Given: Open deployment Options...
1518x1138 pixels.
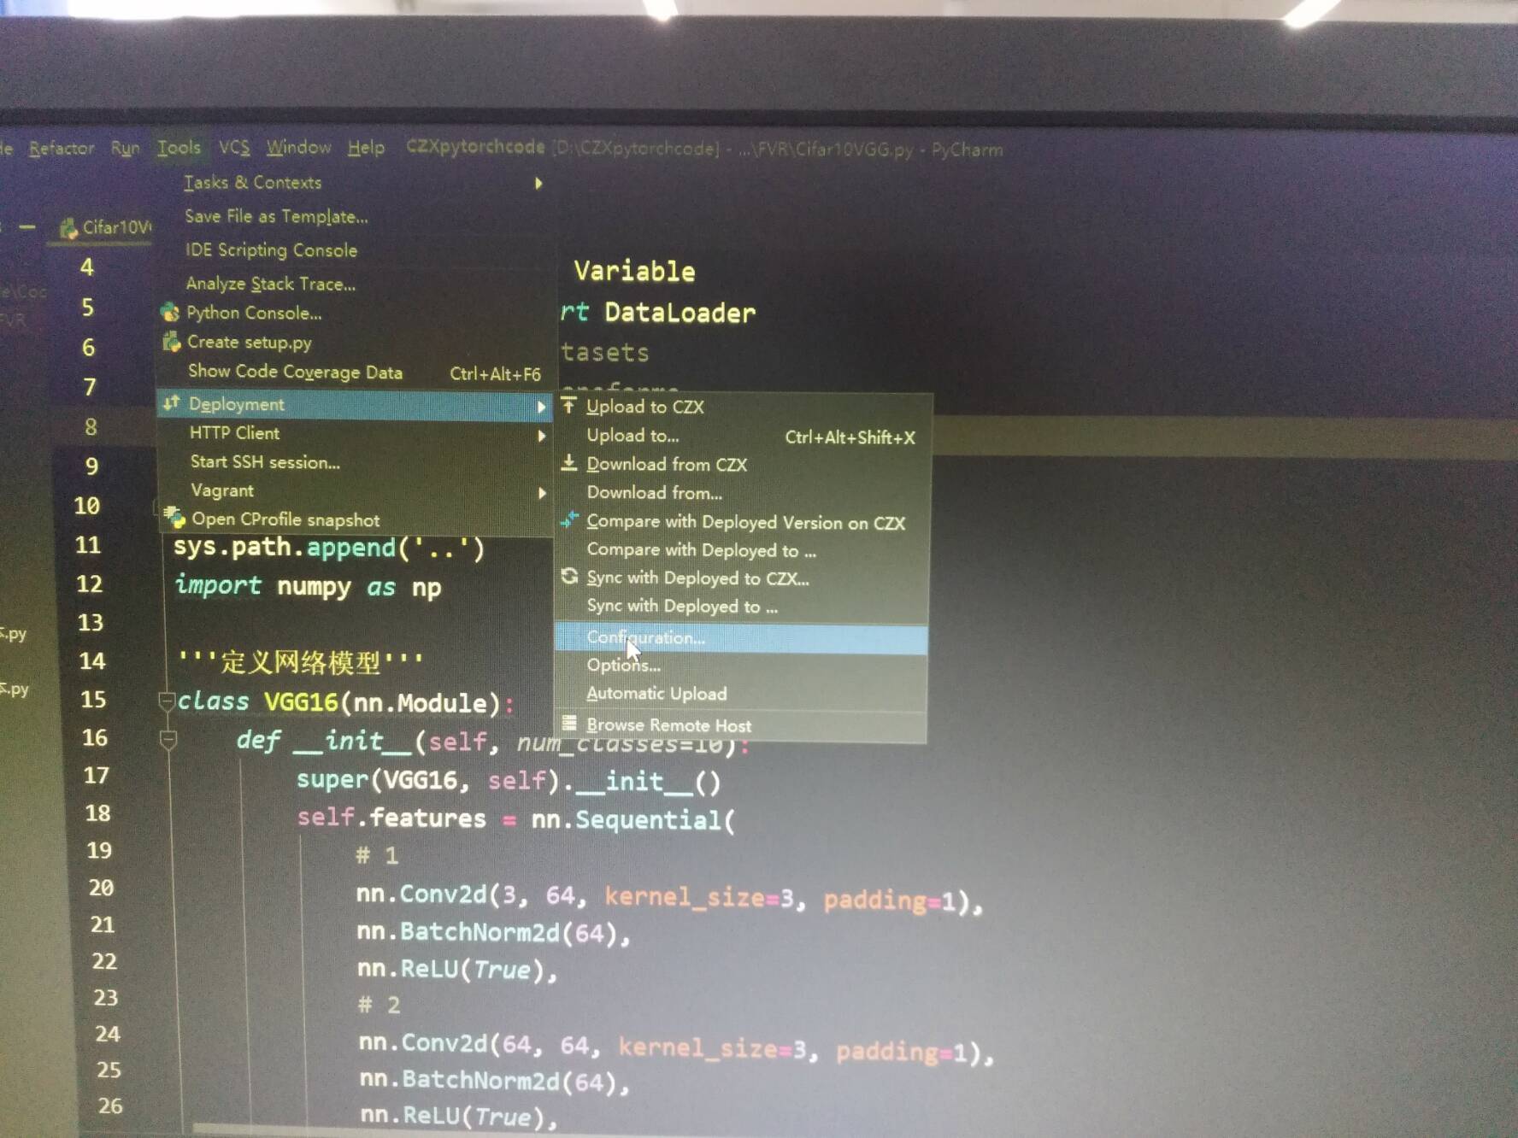Looking at the screenshot, I should 623,665.
